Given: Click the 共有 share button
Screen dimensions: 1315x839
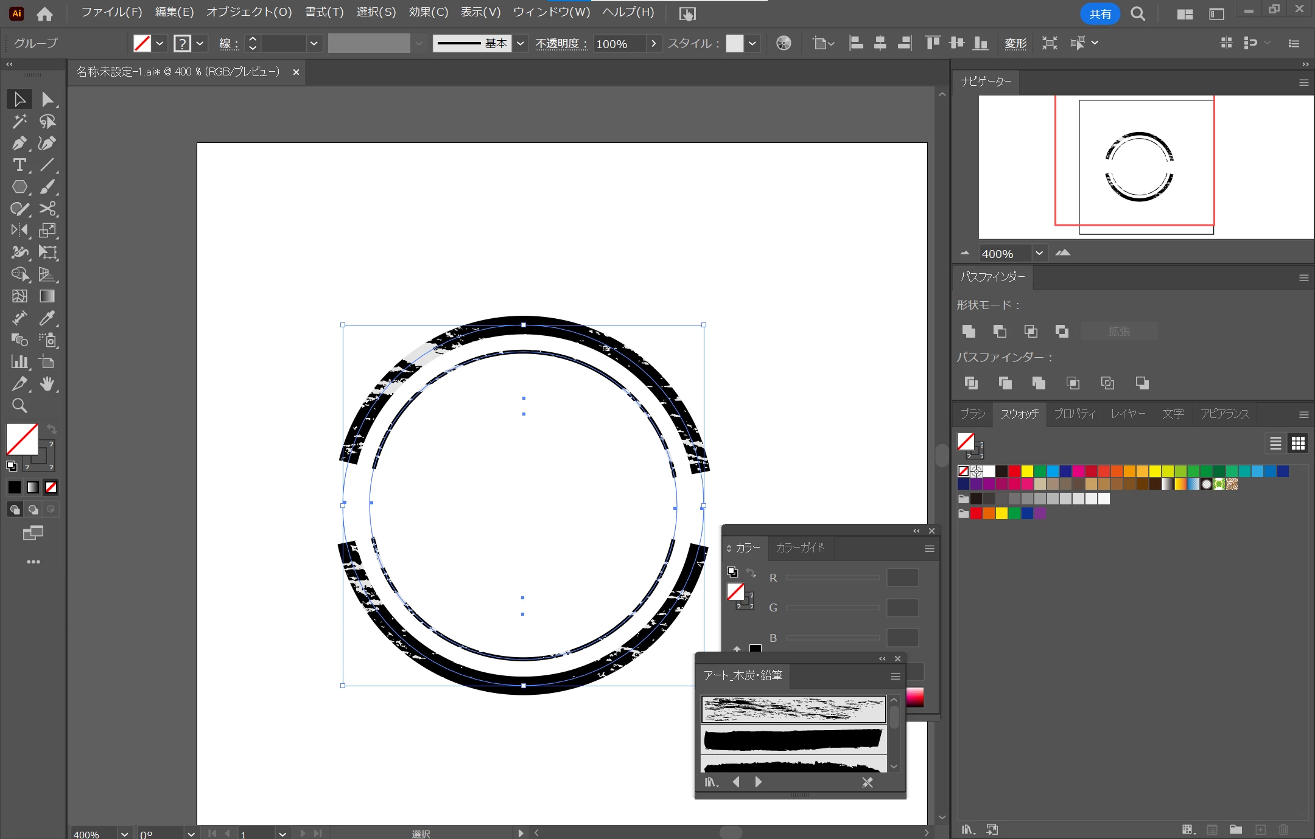Looking at the screenshot, I should pos(1099,13).
